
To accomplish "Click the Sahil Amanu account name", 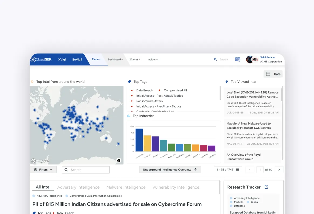I will pos(267,57).
